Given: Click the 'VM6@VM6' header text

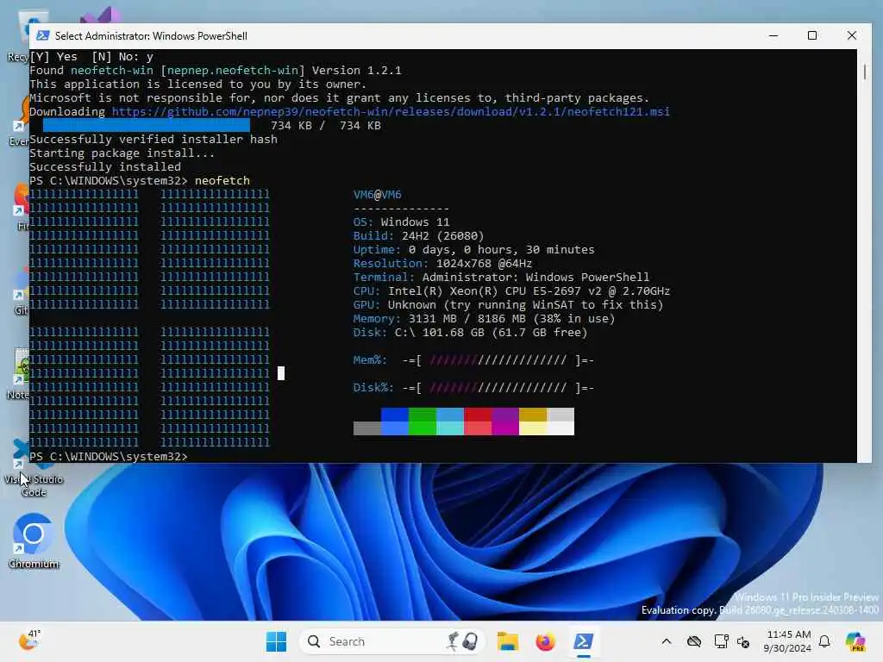Looking at the screenshot, I should point(378,195).
